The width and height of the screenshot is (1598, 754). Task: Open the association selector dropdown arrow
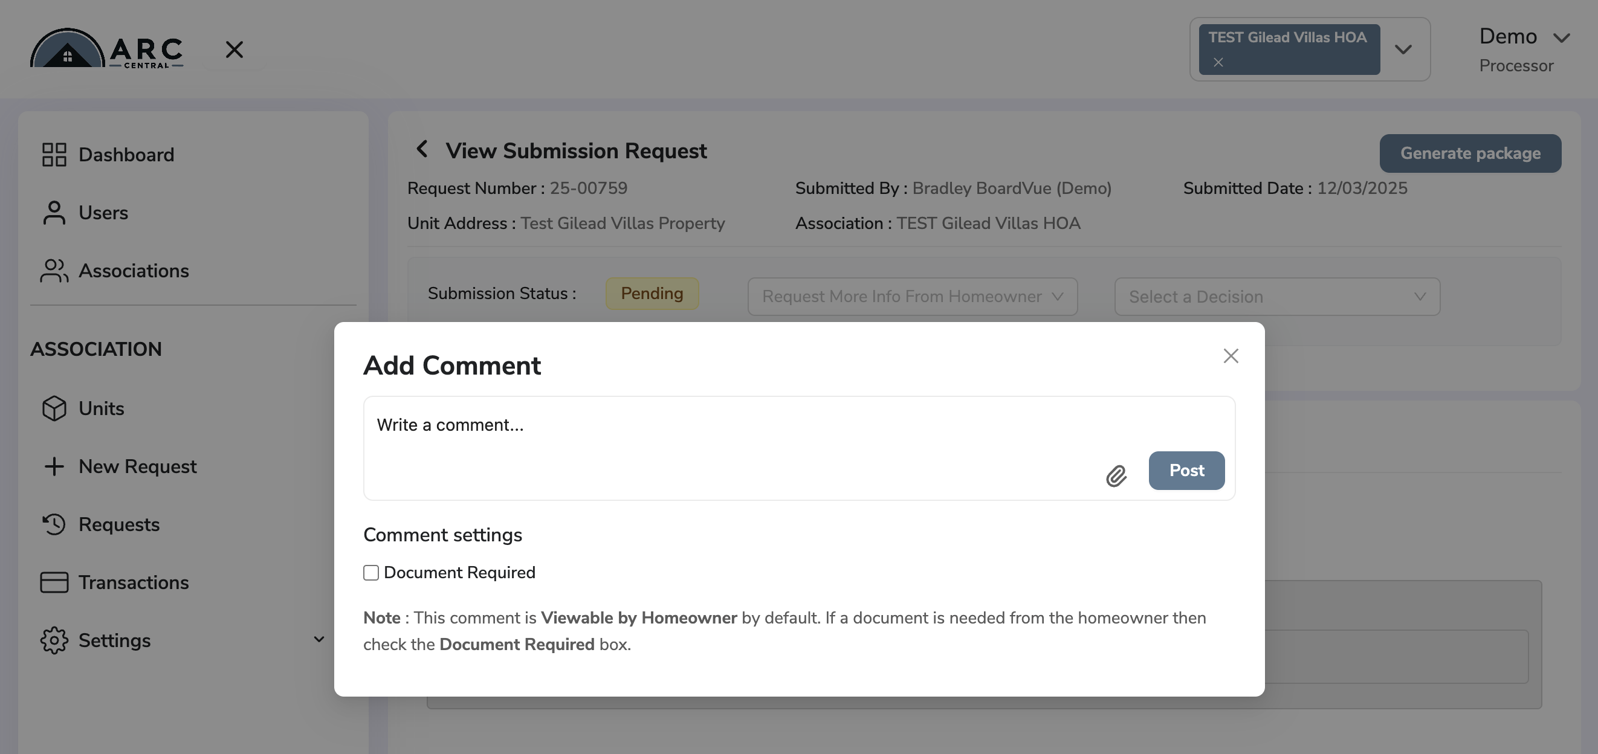(1403, 49)
